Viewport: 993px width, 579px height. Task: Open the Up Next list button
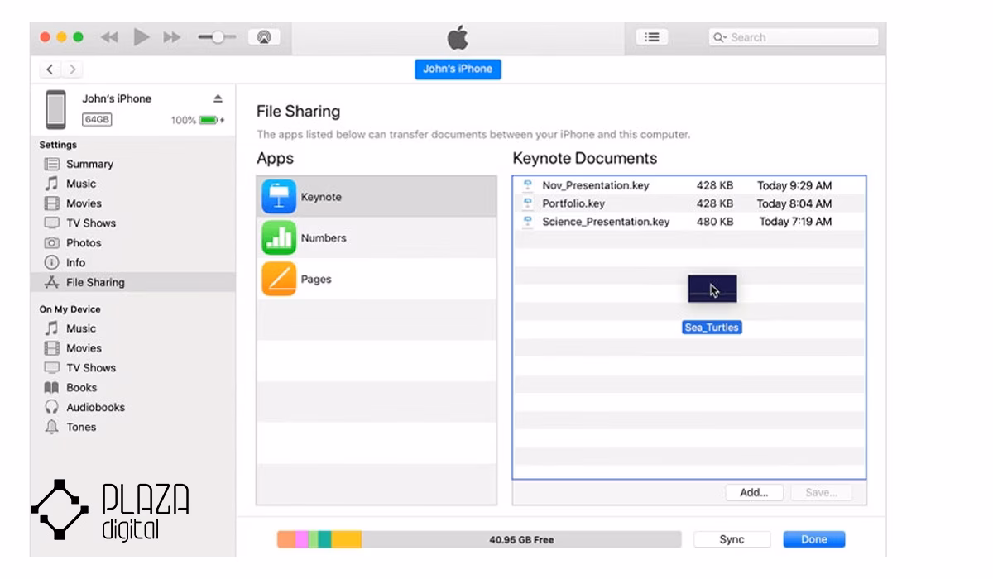[x=652, y=37]
